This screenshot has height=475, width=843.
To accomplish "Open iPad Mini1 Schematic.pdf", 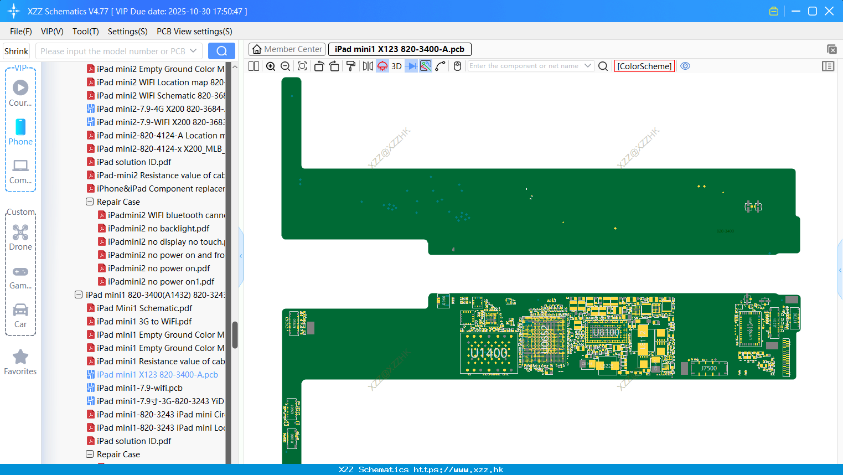I will click(144, 308).
